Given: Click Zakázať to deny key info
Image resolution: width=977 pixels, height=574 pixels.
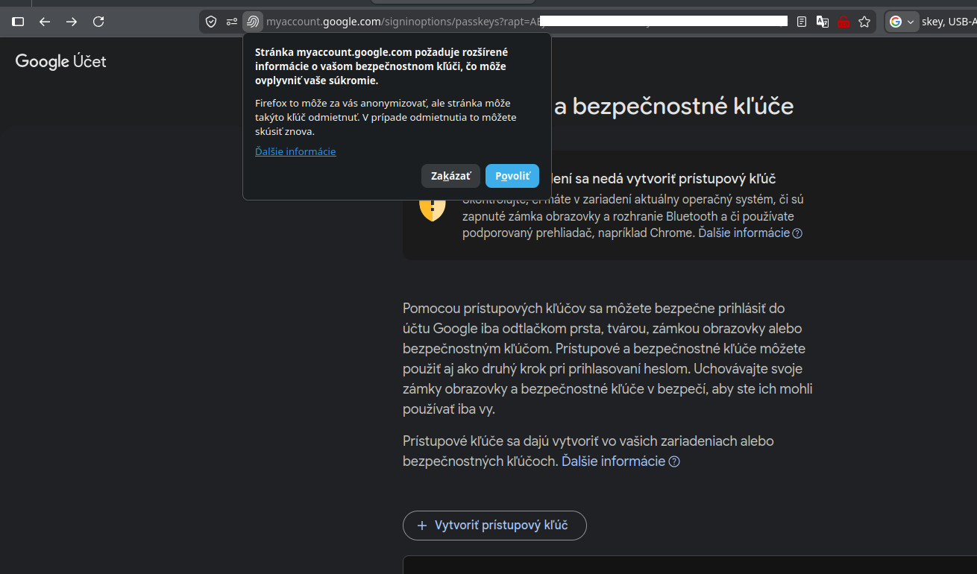Looking at the screenshot, I should pyautogui.click(x=450, y=176).
